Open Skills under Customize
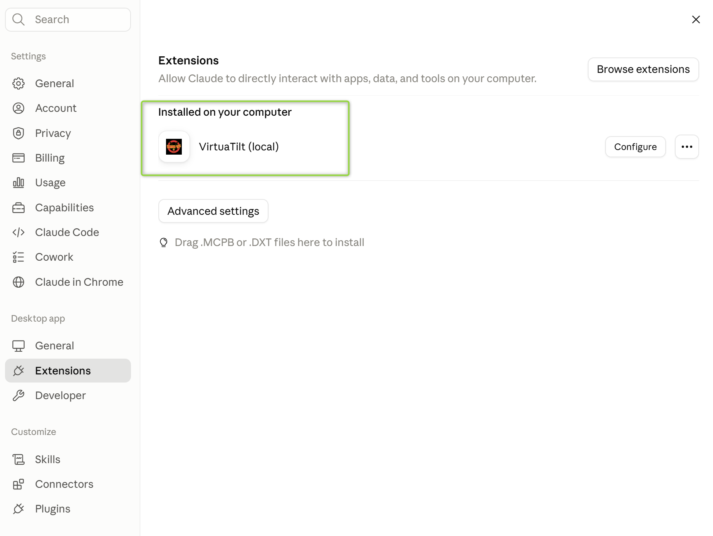This screenshot has width=713, height=536. click(x=68, y=459)
